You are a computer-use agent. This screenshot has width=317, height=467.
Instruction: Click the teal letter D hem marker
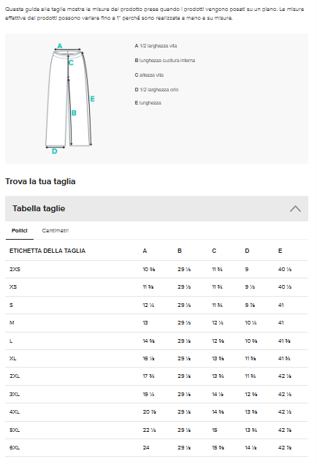coord(55,151)
